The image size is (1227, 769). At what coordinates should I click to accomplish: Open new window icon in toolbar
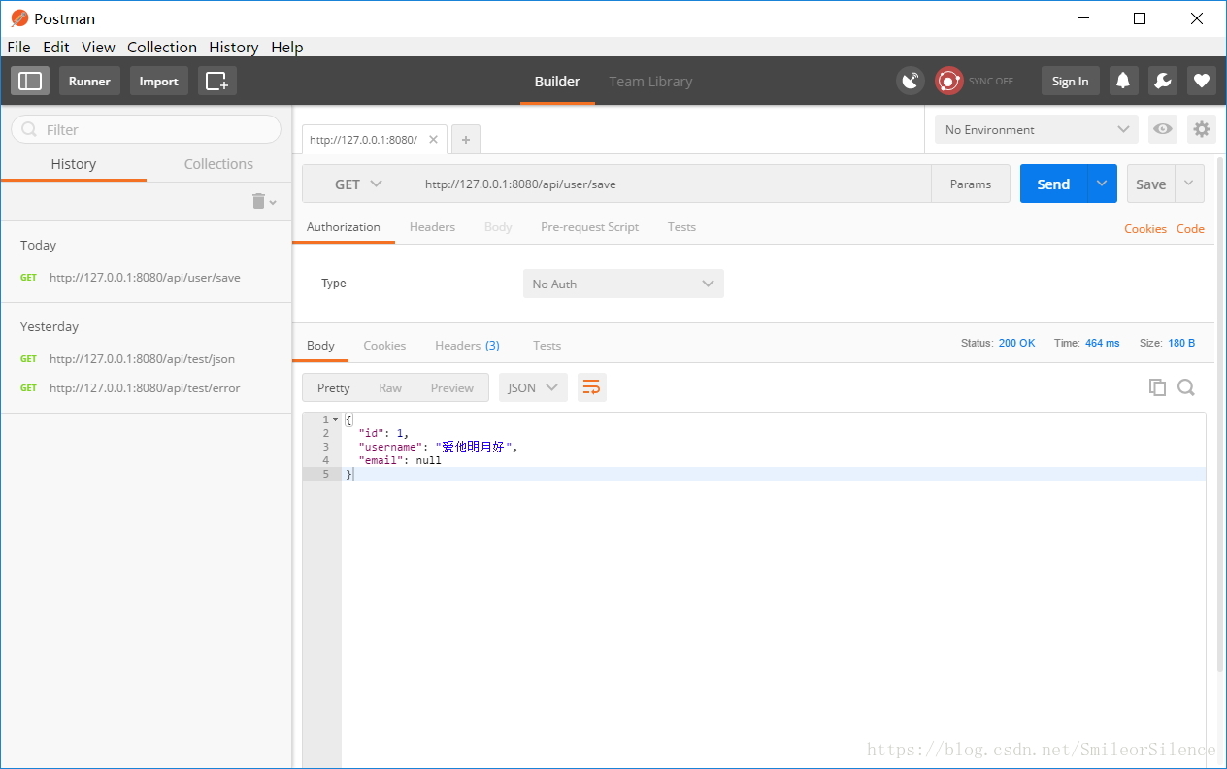pos(217,81)
